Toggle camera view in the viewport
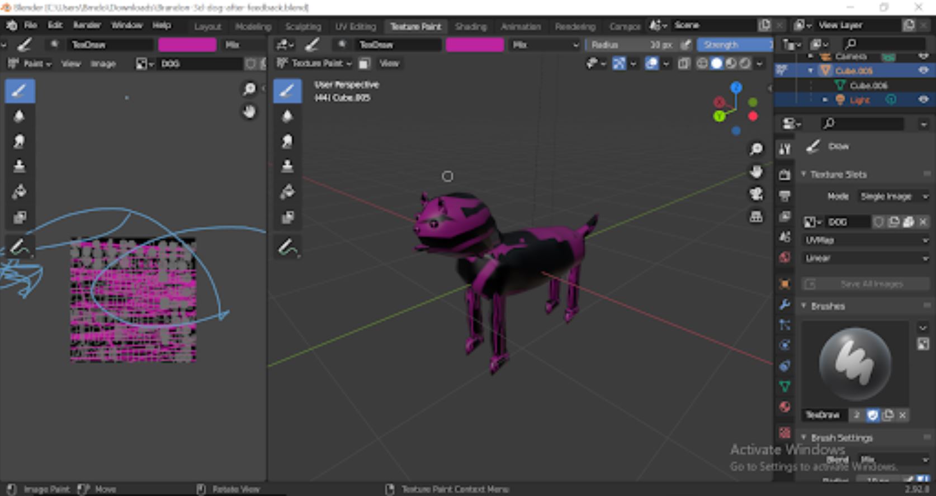936x496 pixels. click(756, 194)
